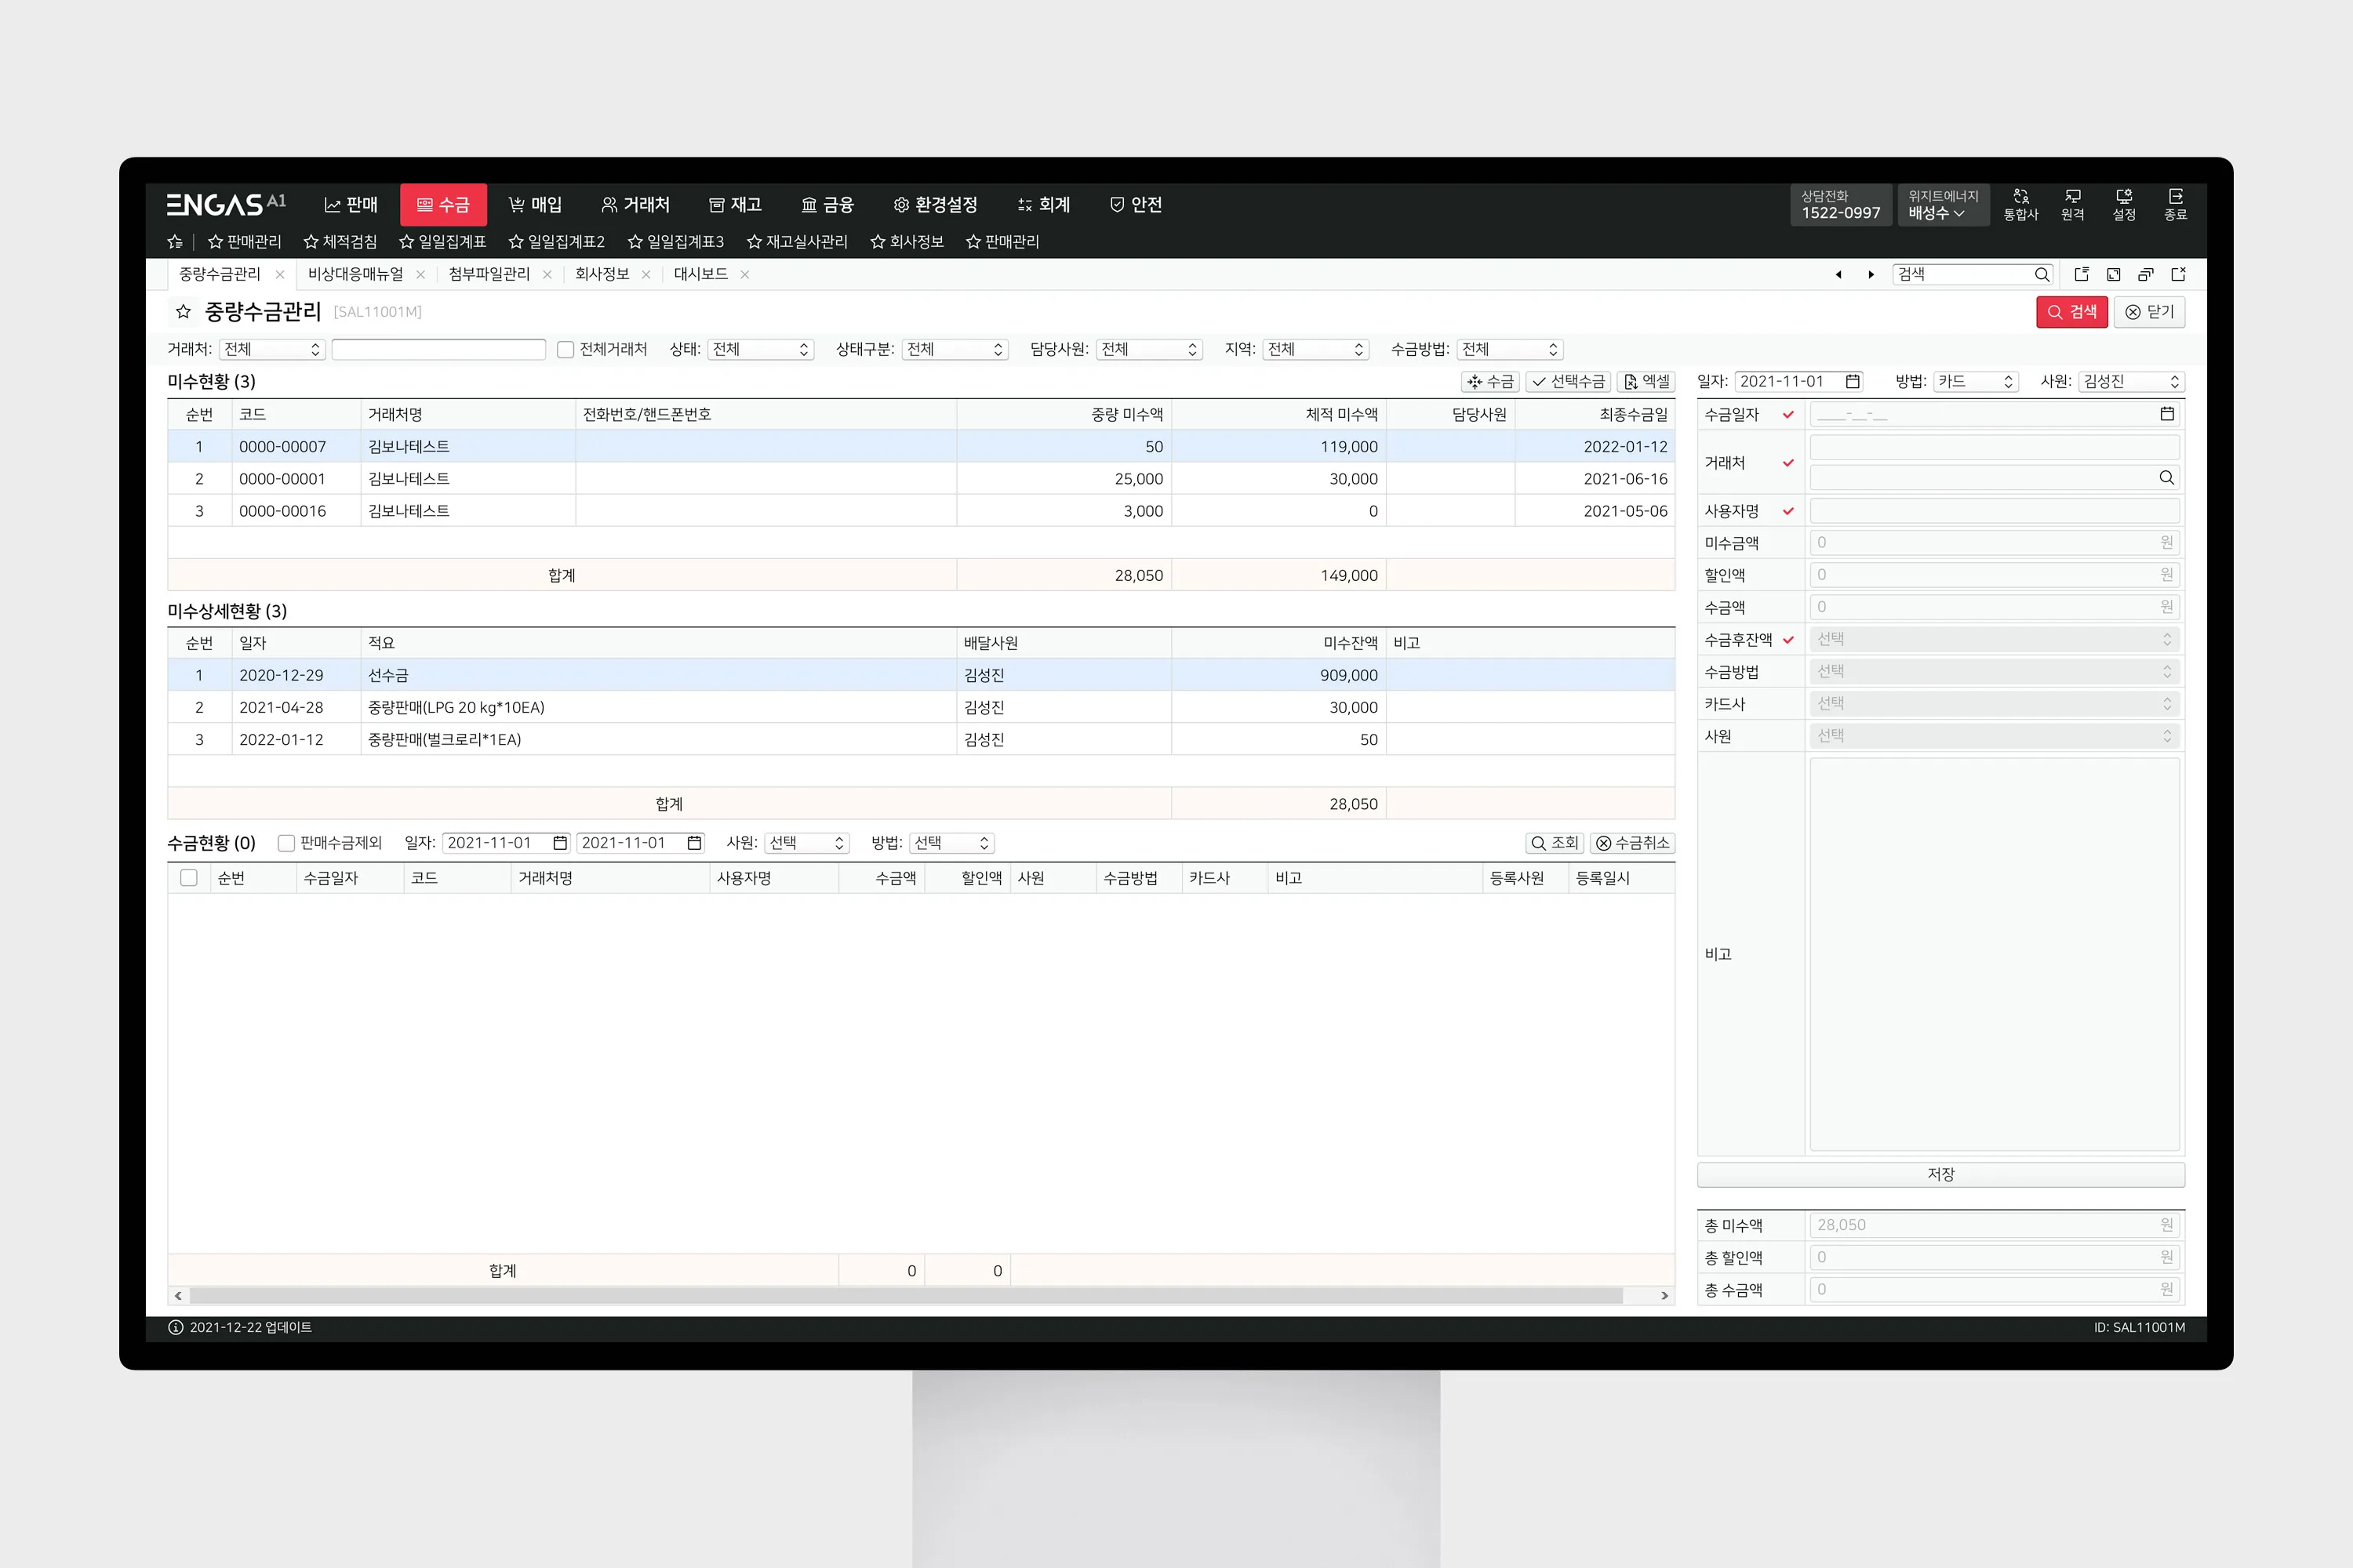
Task: Open the 거래처 main menu
Action: coord(635,205)
